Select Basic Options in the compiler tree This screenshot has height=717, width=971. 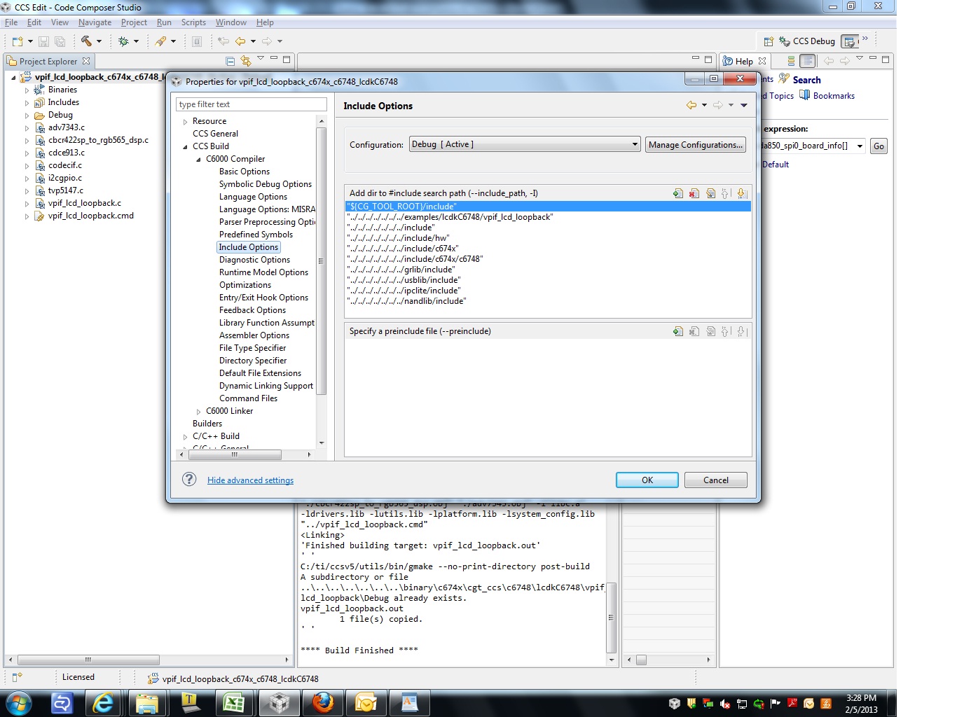[245, 172]
